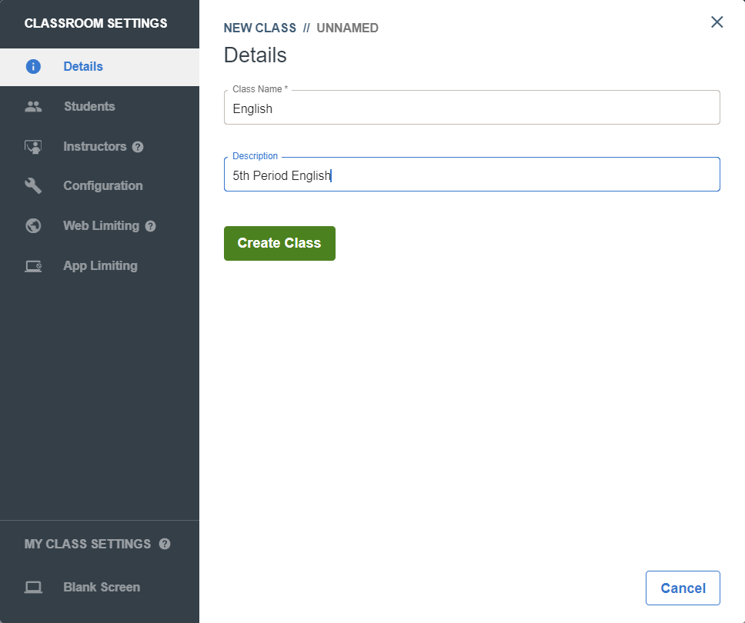Click into the Description text field
This screenshot has height=623, width=745.
click(472, 175)
